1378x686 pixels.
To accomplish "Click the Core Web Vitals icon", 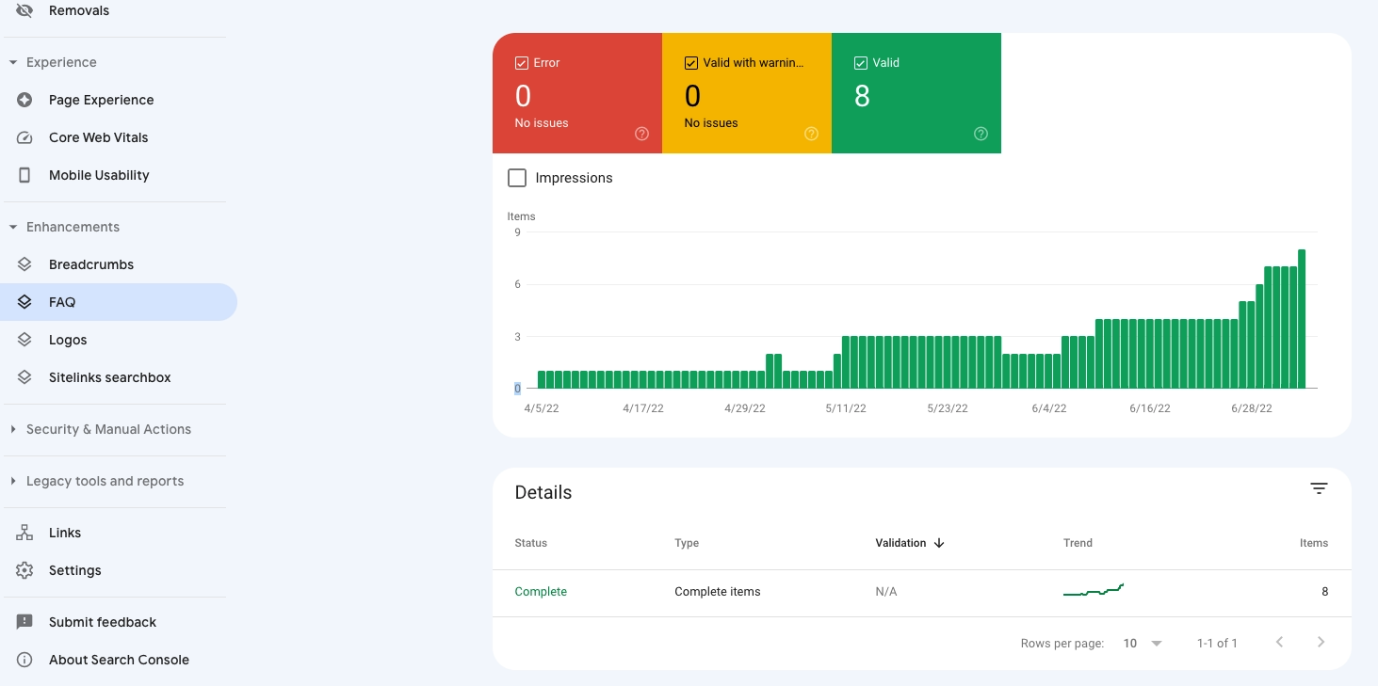I will coord(24,137).
